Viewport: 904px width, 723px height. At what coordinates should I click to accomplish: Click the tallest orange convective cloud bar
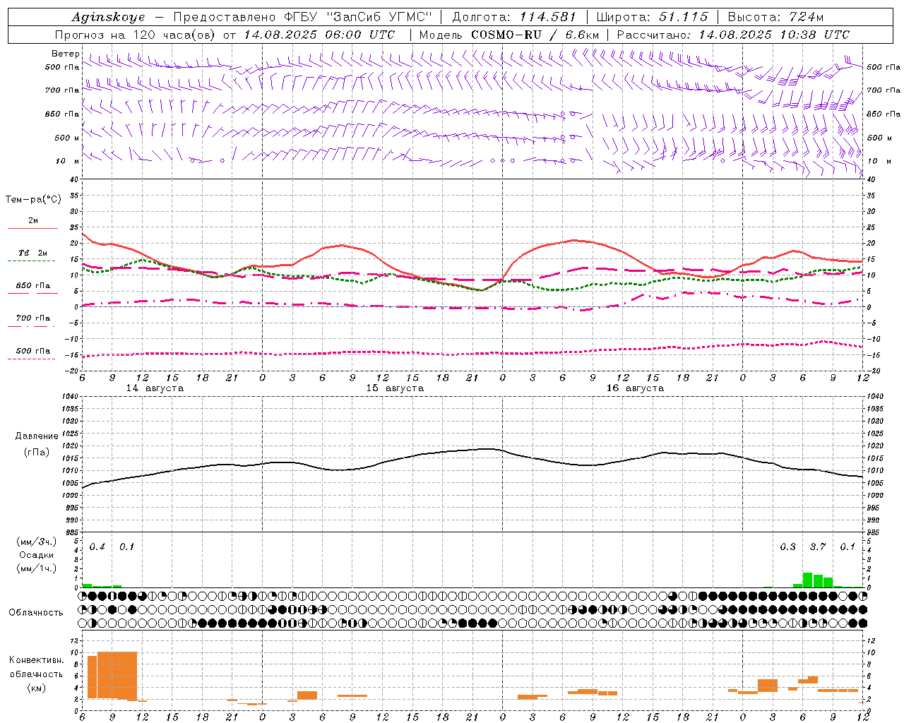coord(117,676)
